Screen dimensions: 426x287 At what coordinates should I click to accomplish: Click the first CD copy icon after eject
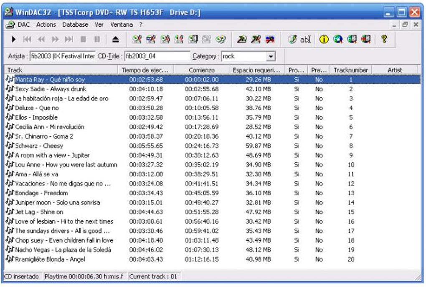click(137, 39)
